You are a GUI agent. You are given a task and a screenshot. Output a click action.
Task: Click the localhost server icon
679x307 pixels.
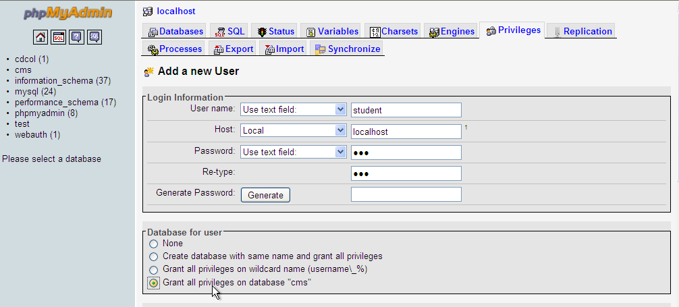(x=148, y=11)
